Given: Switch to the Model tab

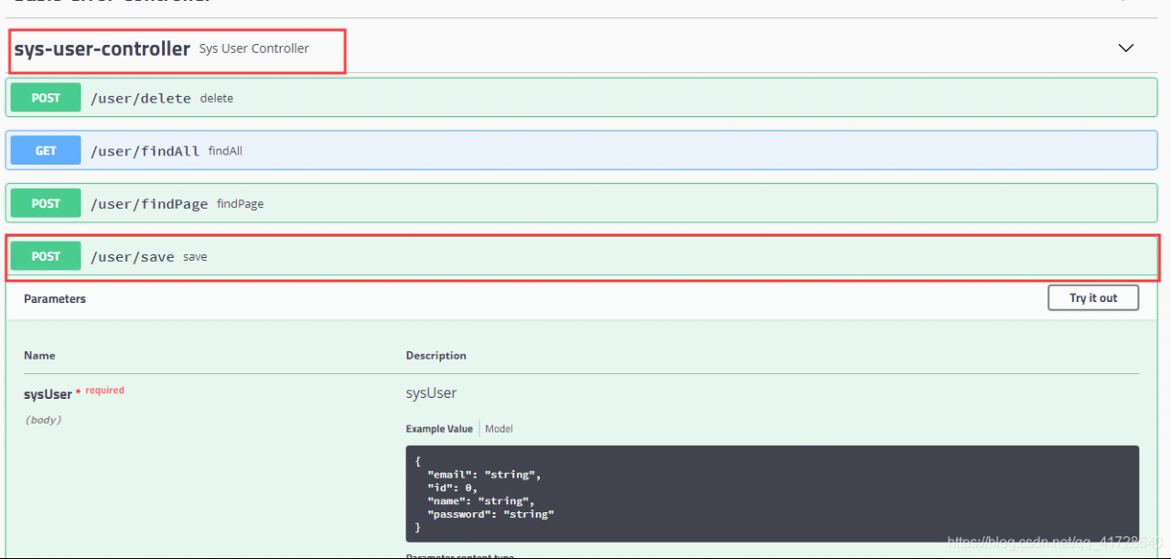Looking at the screenshot, I should pyautogui.click(x=500, y=428).
